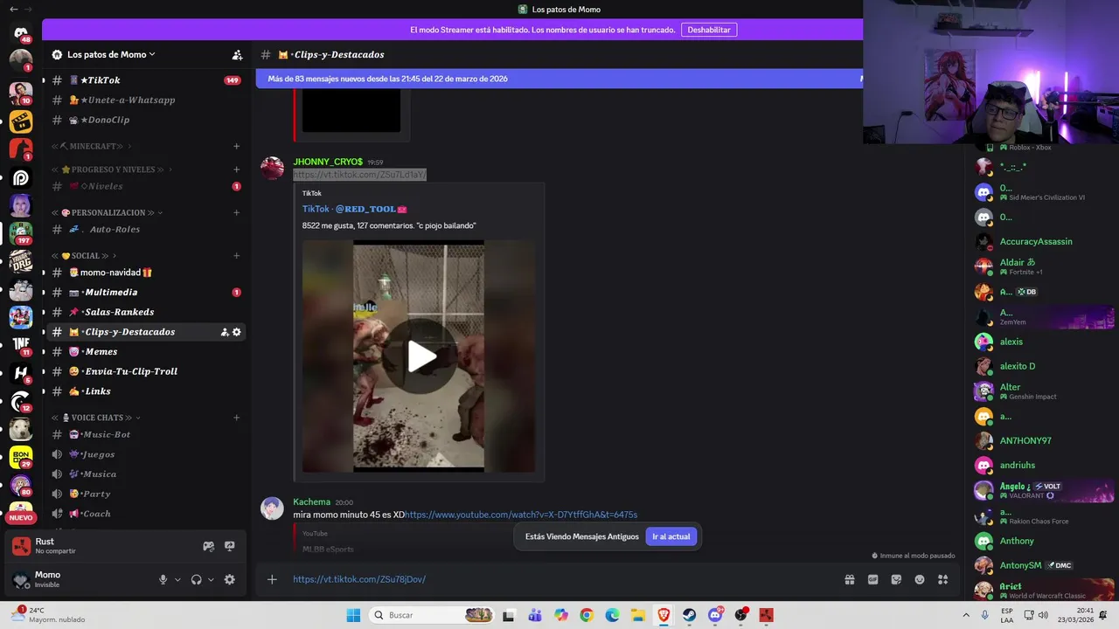
Task: Click the plus attach button in message box
Action: (x=272, y=579)
